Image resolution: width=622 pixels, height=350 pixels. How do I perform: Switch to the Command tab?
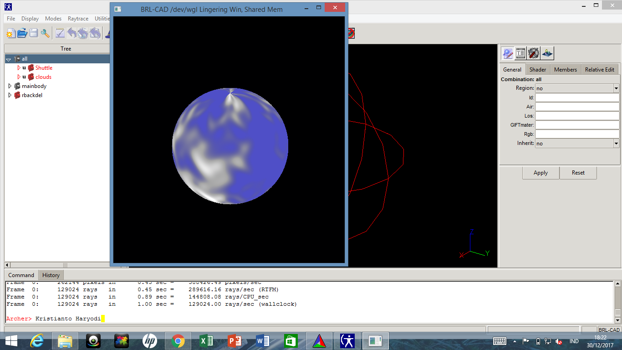(21, 275)
